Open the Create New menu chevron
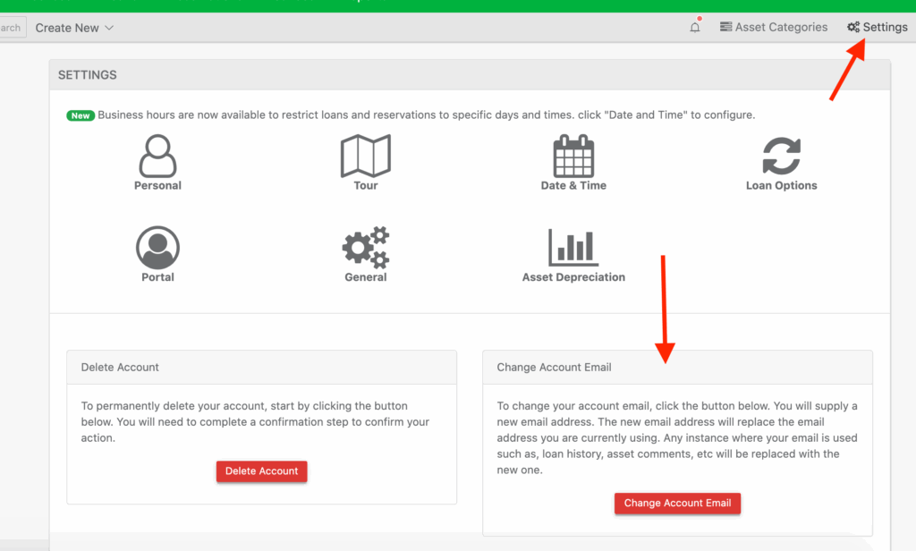The height and width of the screenshot is (551, 916). click(108, 28)
